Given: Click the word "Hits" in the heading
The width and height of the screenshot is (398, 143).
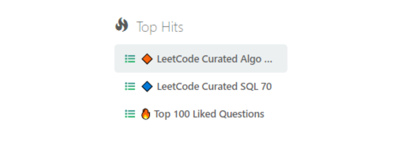Looking at the screenshot, I should [x=172, y=27].
